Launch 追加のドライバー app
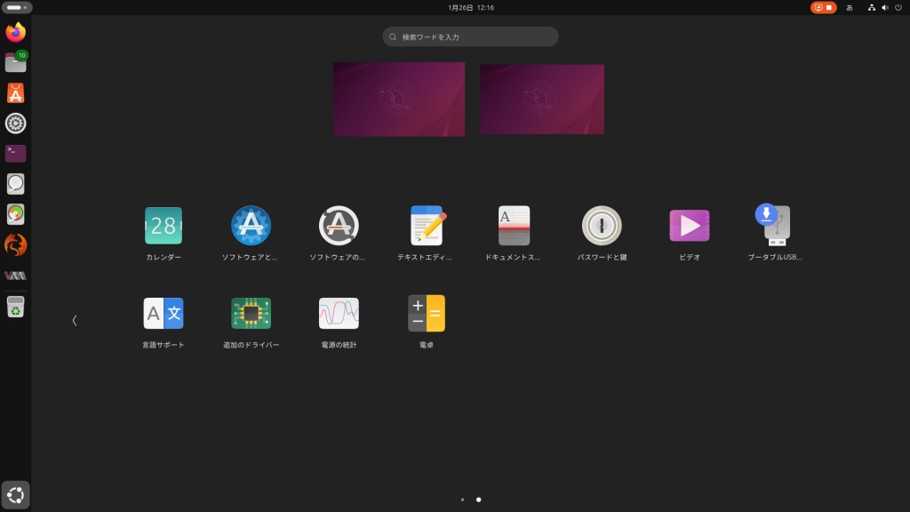Viewport: 910px width, 512px height. pos(251,314)
